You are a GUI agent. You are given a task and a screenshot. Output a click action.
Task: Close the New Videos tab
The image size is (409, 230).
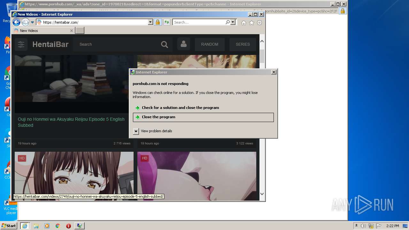(71, 31)
